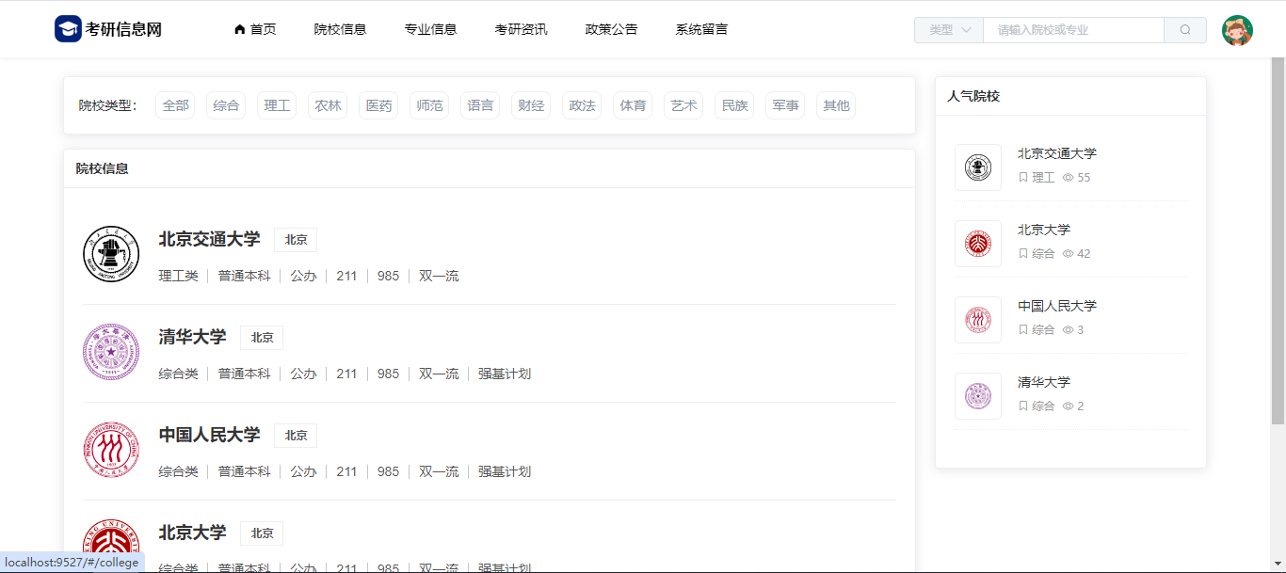Filter colleges by 理工 type
The image size is (1286, 573).
click(277, 105)
